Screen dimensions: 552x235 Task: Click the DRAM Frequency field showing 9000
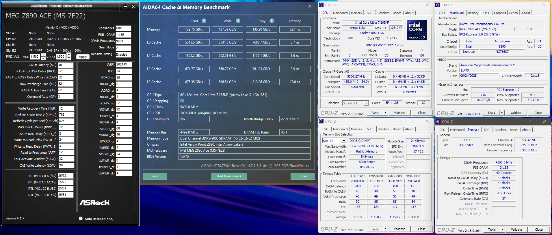[x=123, y=41]
